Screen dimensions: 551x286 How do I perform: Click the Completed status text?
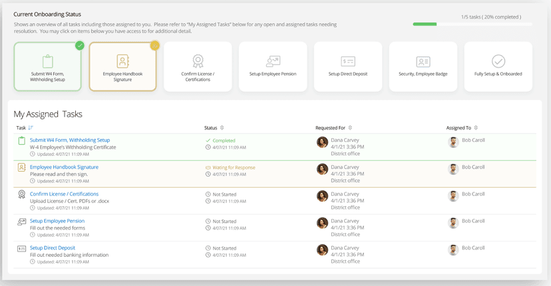pyautogui.click(x=224, y=141)
